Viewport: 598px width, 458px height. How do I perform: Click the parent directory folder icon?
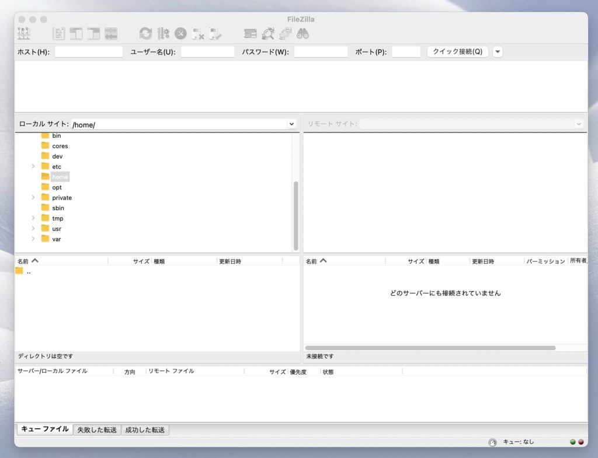(19, 271)
